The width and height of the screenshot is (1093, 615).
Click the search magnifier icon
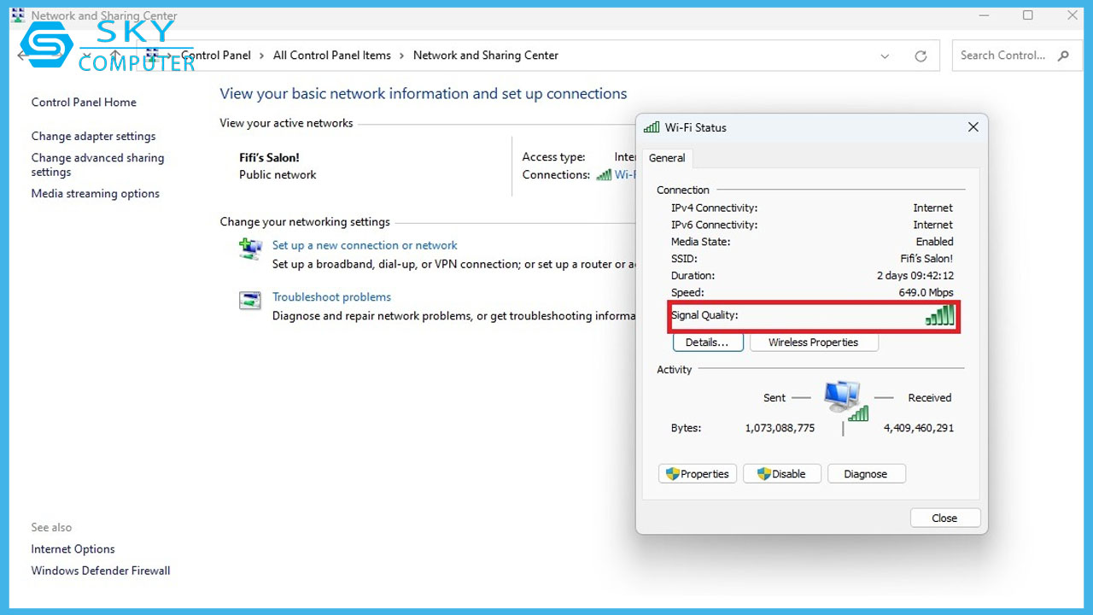tap(1063, 56)
